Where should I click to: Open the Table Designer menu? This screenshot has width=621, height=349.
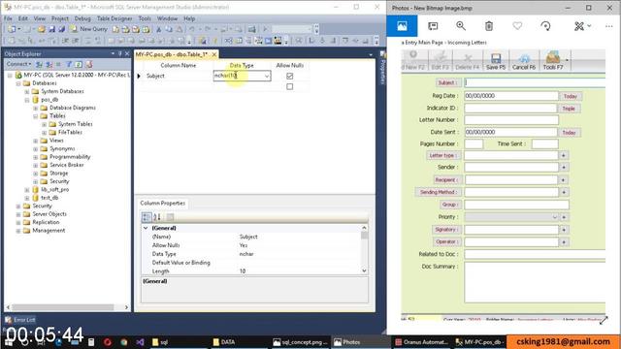[114, 18]
